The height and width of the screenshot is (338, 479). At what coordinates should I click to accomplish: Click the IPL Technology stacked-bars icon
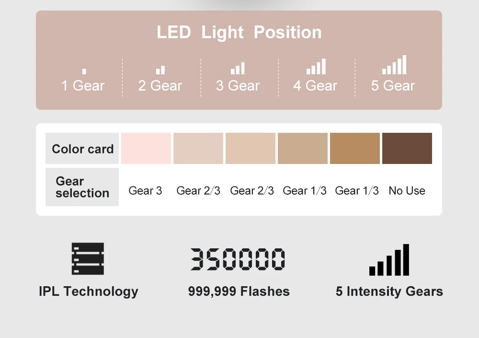[x=88, y=259]
